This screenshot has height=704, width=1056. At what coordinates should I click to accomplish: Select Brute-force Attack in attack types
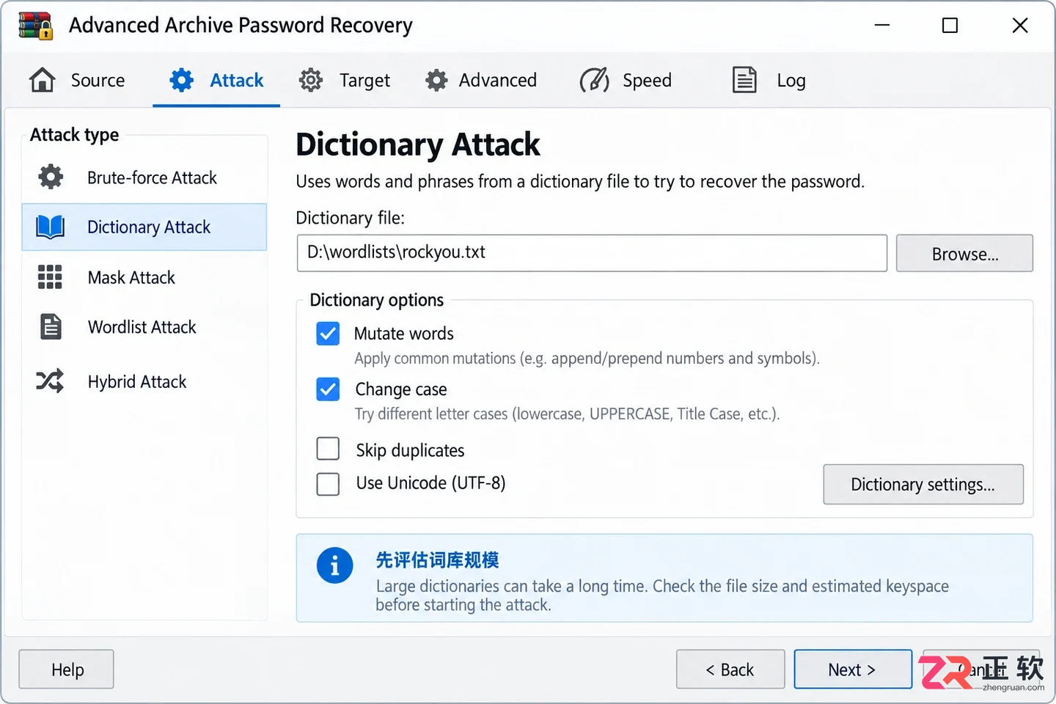[x=144, y=177]
